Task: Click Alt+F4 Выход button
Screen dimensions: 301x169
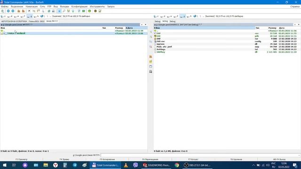Action: [x=279, y=160]
